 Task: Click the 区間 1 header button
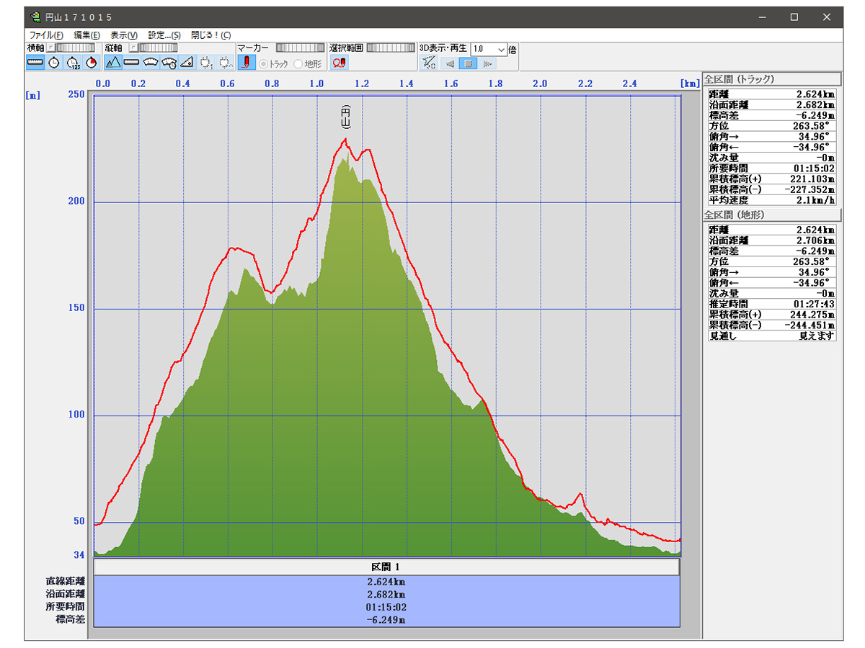point(386,567)
